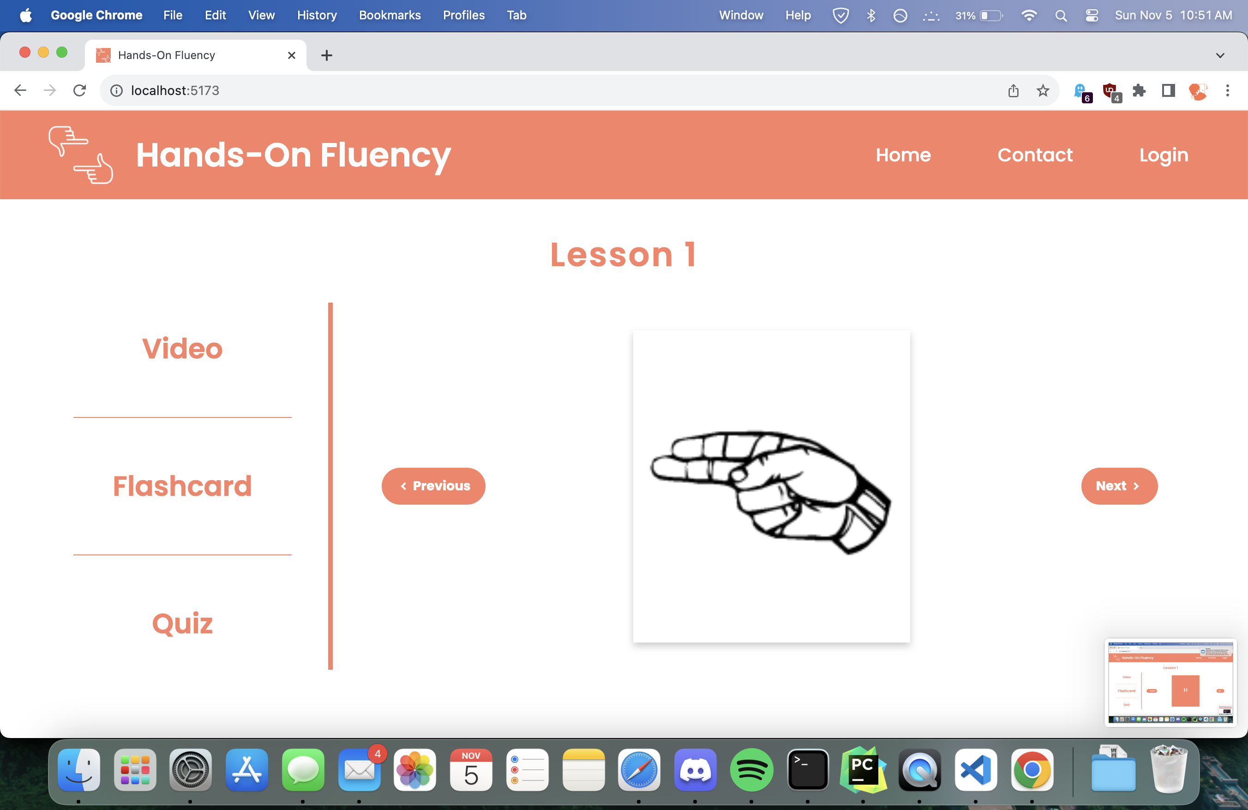The height and width of the screenshot is (810, 1248).
Task: Reload the page with refresh icon
Action: (80, 90)
